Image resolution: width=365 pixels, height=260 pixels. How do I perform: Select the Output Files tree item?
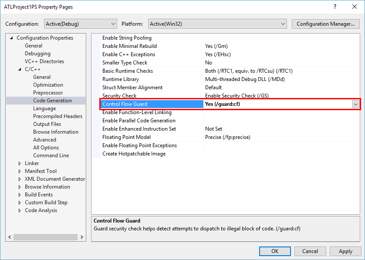(47, 124)
